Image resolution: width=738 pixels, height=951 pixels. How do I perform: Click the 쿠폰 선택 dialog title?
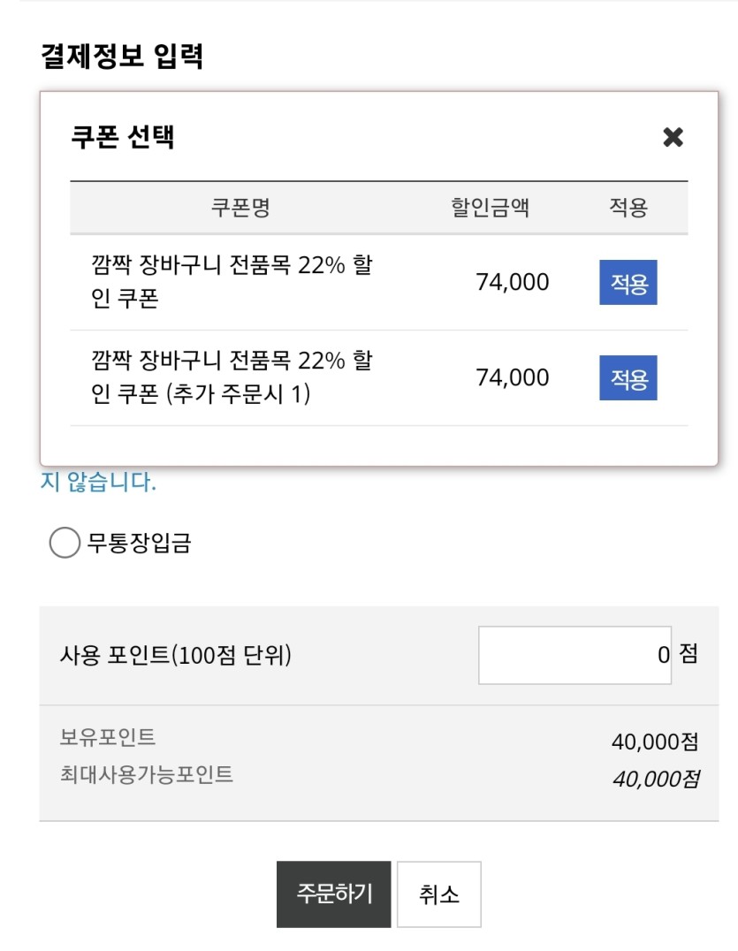coord(123,137)
